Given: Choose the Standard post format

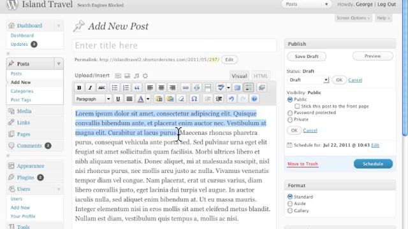Looking at the screenshot, I should 290,197.
